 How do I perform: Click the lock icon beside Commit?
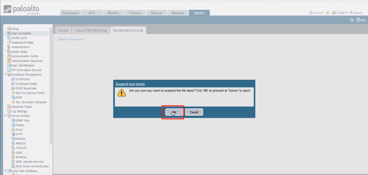tap(327, 13)
